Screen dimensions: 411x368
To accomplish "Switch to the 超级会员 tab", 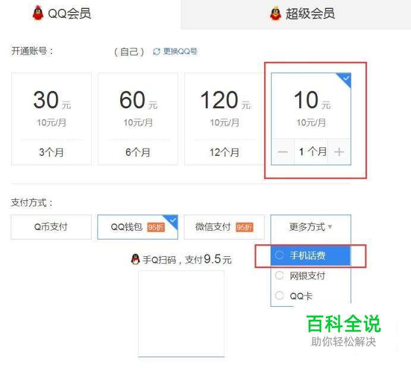I will [296, 14].
